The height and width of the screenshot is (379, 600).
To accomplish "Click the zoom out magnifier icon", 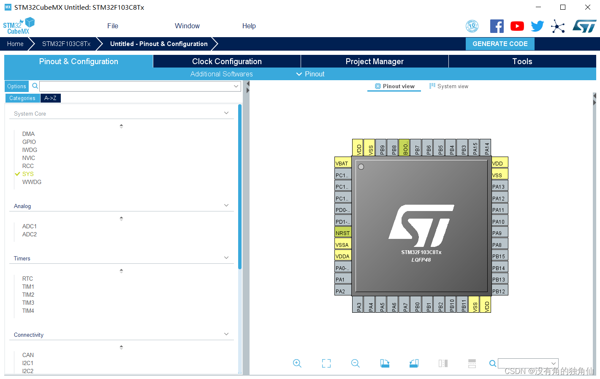I will point(356,363).
